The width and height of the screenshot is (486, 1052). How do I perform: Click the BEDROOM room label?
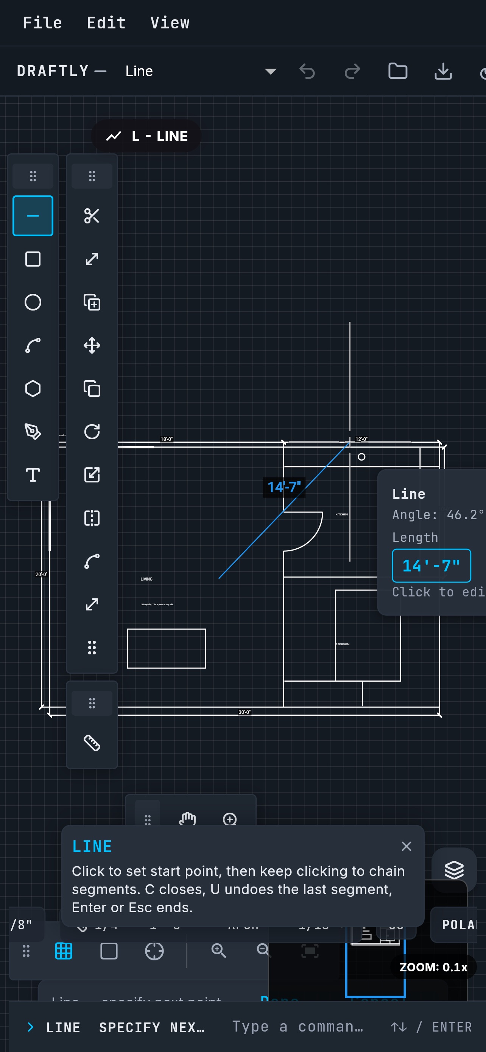pos(343,645)
